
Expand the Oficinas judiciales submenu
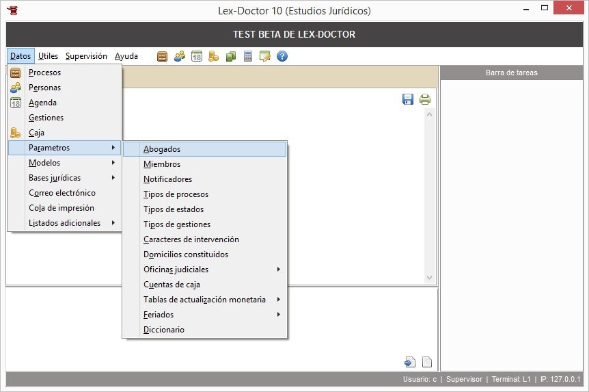(x=205, y=270)
